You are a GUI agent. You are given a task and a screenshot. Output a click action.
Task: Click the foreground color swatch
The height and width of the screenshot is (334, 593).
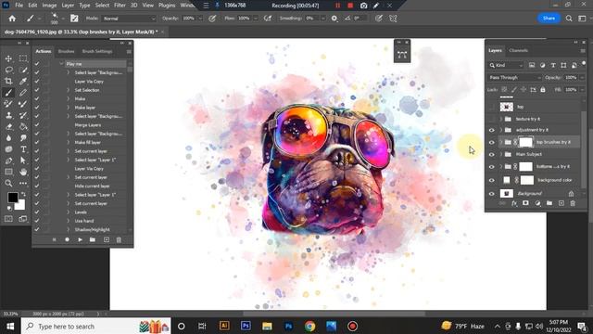click(x=13, y=198)
